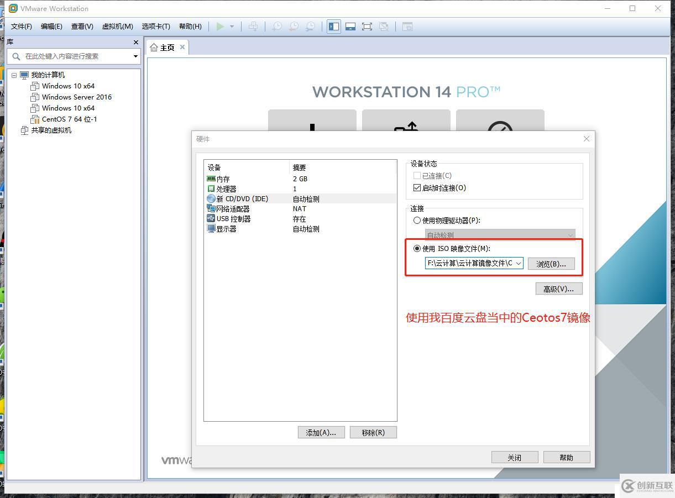The height and width of the screenshot is (498, 675).
Task: Select 使用 ISO 映像文件(M) radio button
Action: click(x=417, y=249)
